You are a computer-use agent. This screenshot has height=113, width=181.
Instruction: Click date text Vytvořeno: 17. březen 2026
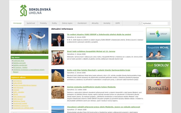77,110
